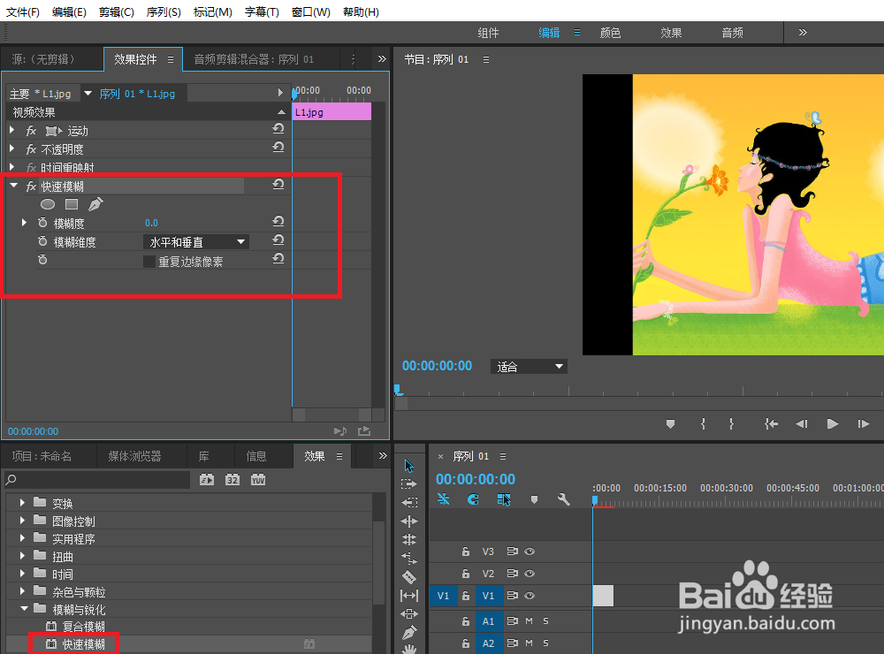
Task: Reset the 运动 effect
Action: [278, 129]
